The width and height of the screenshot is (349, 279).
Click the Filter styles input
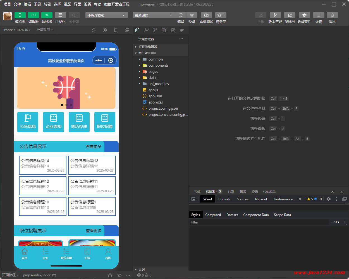pos(259,222)
